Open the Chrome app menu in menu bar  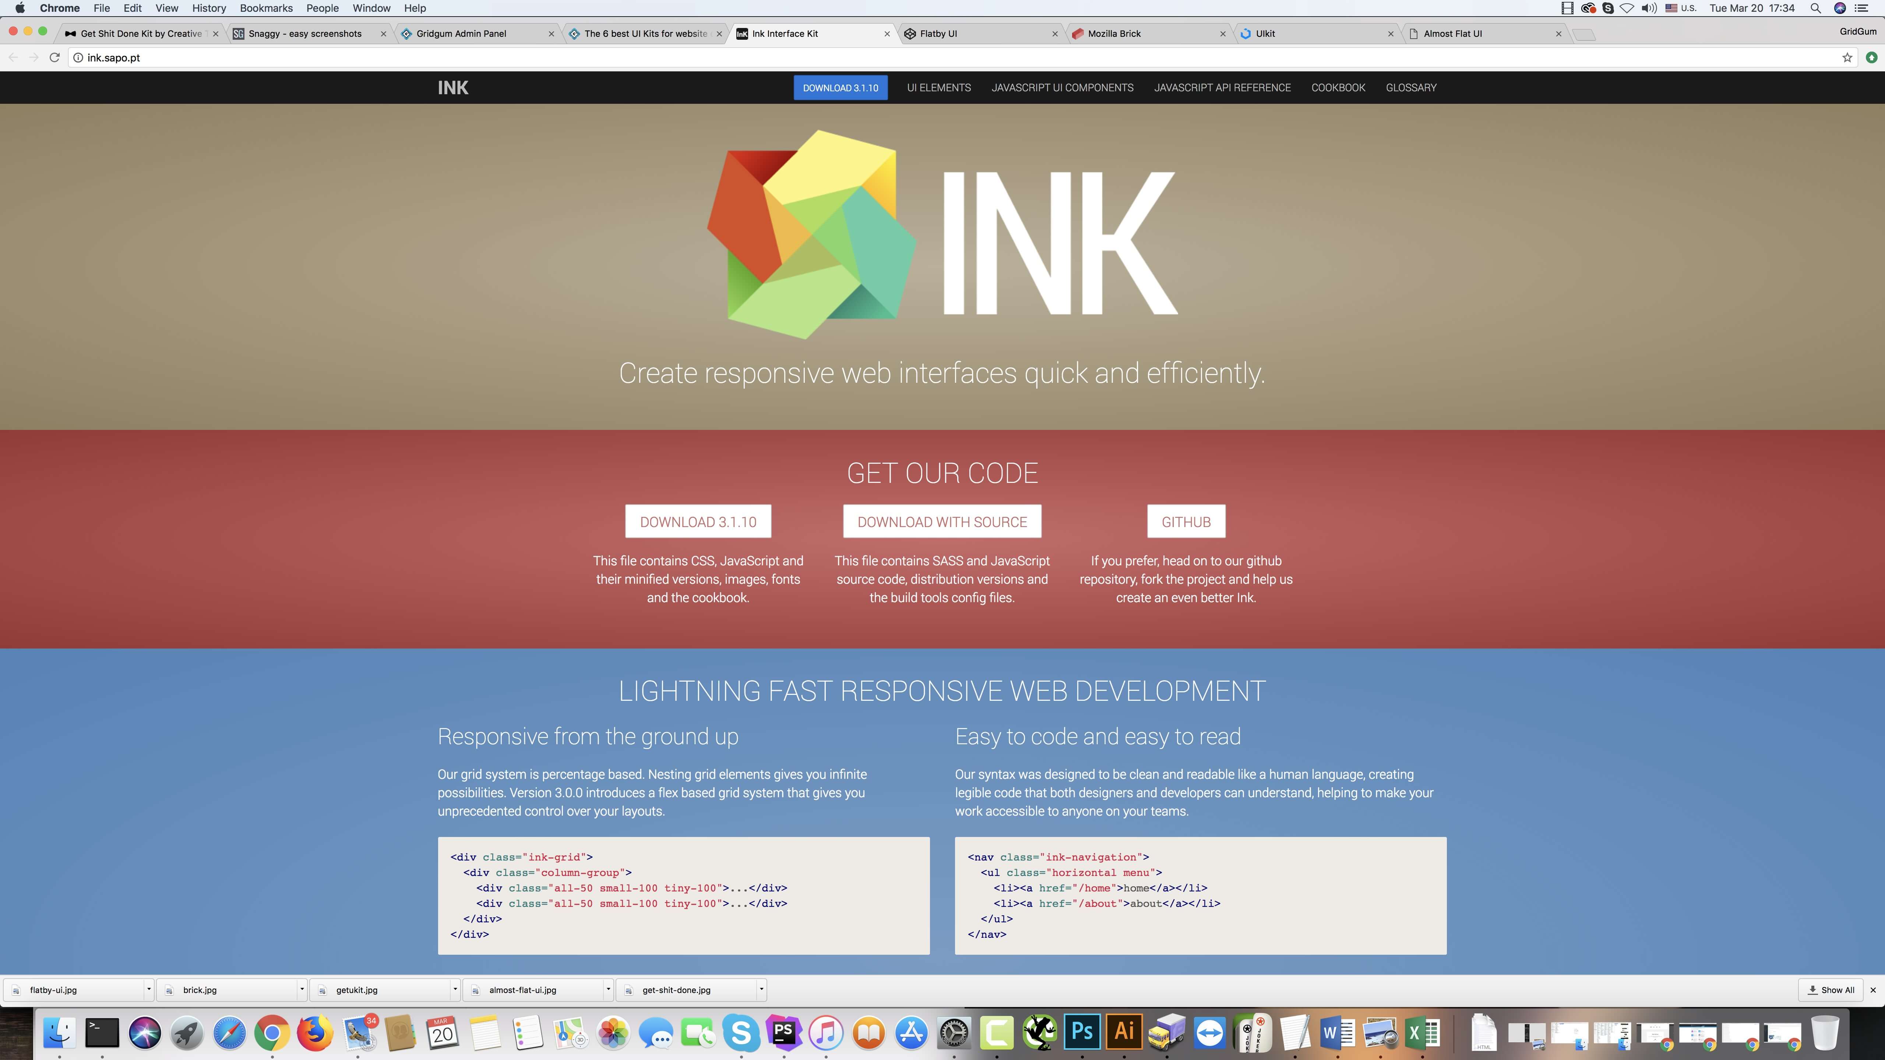click(x=59, y=8)
